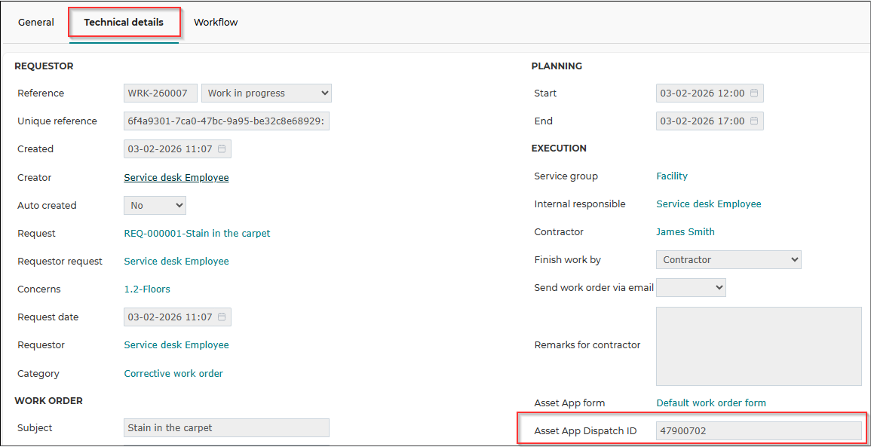The height and width of the screenshot is (447, 871).
Task: Expand the Work in progress status dropdown
Action: (x=266, y=93)
